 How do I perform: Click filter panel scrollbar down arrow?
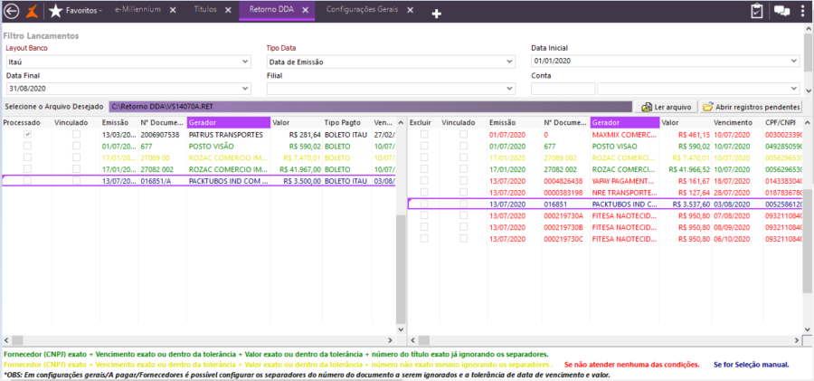pyautogui.click(x=808, y=90)
